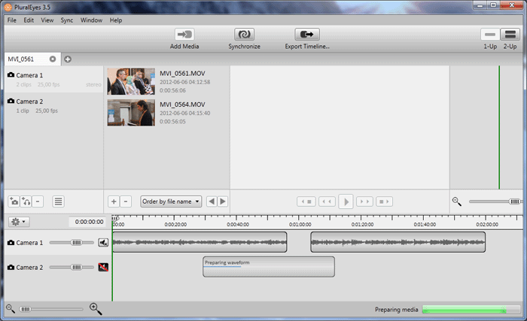Click the timeline ruler at 0:01:00:00
The width and height of the screenshot is (527, 321).
(300, 224)
